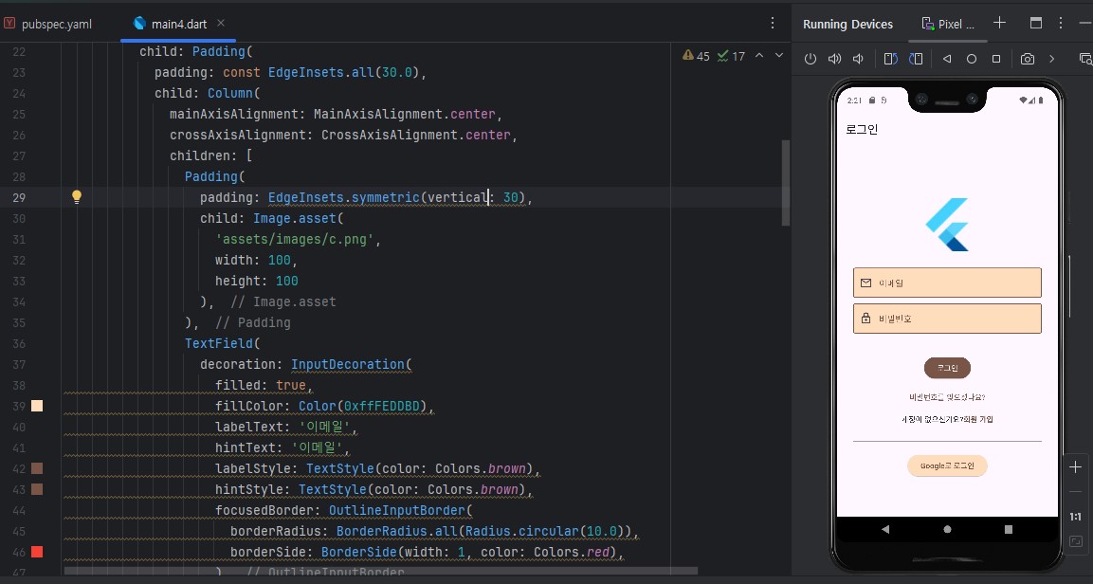This screenshot has width=1093, height=584.
Task: Lower emulator volume with volume down icon
Action: point(858,59)
